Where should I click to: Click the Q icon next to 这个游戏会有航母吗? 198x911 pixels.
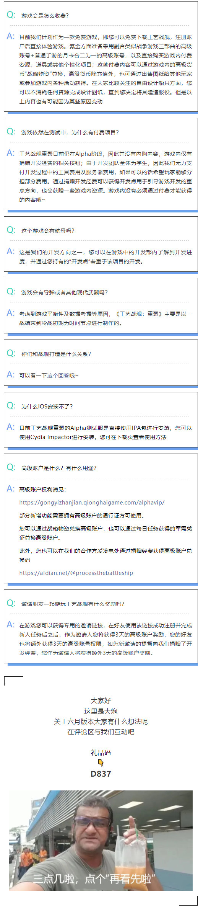click(11, 230)
